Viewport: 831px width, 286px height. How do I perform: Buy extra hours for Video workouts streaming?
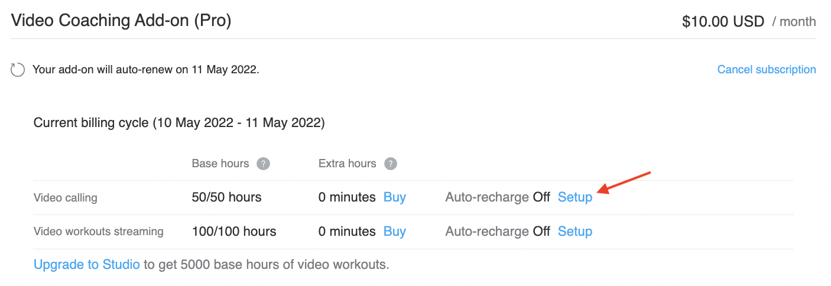pos(395,231)
